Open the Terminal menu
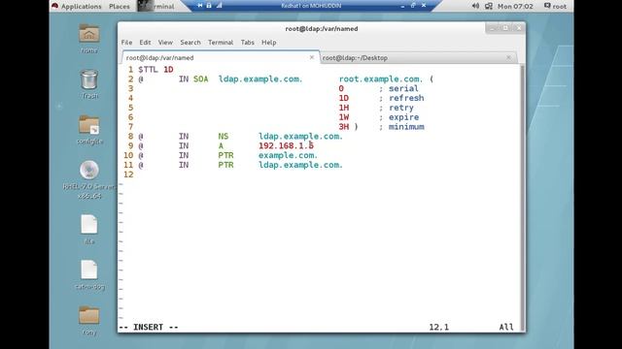Screen dimensions: 622x349 click(x=221, y=43)
